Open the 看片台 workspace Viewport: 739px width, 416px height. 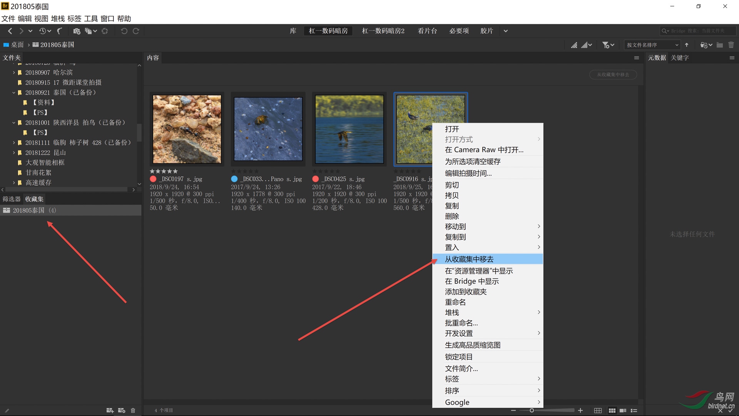(x=427, y=31)
